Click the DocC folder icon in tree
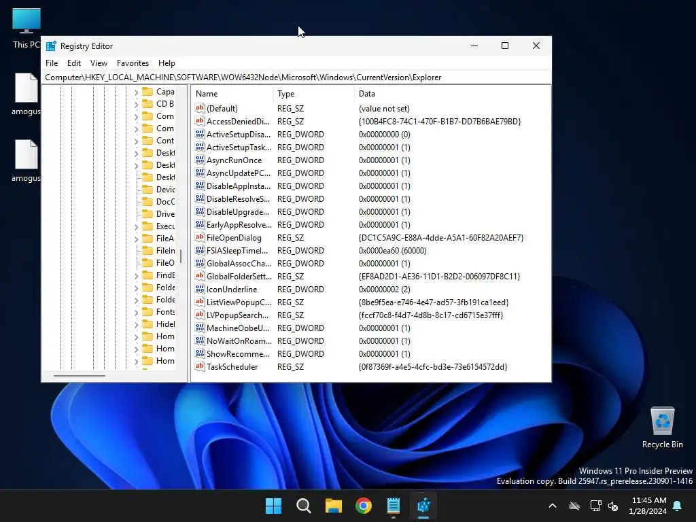Viewport: 696px width, 522px height. point(147,202)
